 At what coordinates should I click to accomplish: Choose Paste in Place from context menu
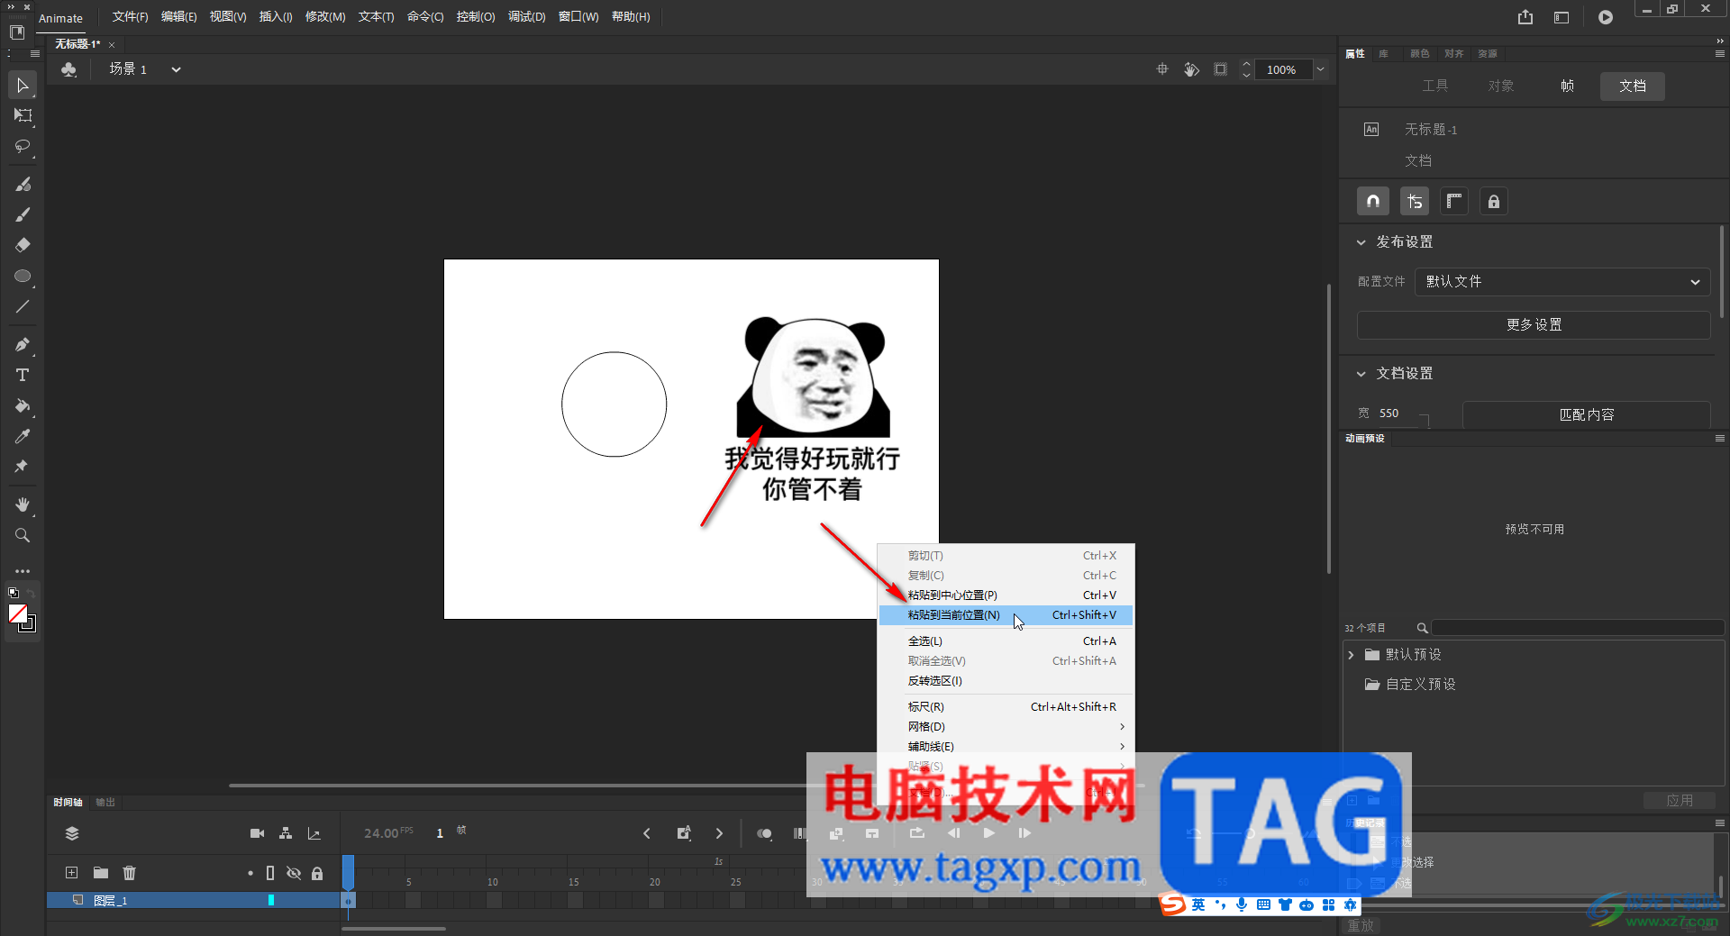(x=1006, y=615)
